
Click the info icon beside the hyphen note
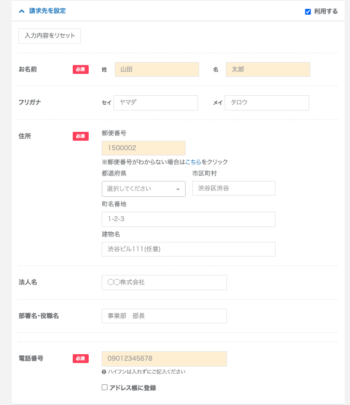click(104, 372)
